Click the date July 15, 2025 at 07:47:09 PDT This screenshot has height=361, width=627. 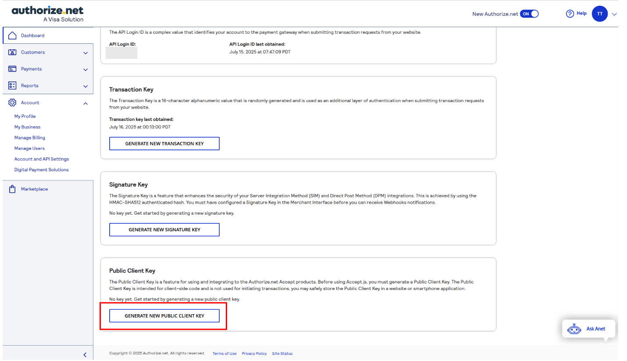coord(260,52)
